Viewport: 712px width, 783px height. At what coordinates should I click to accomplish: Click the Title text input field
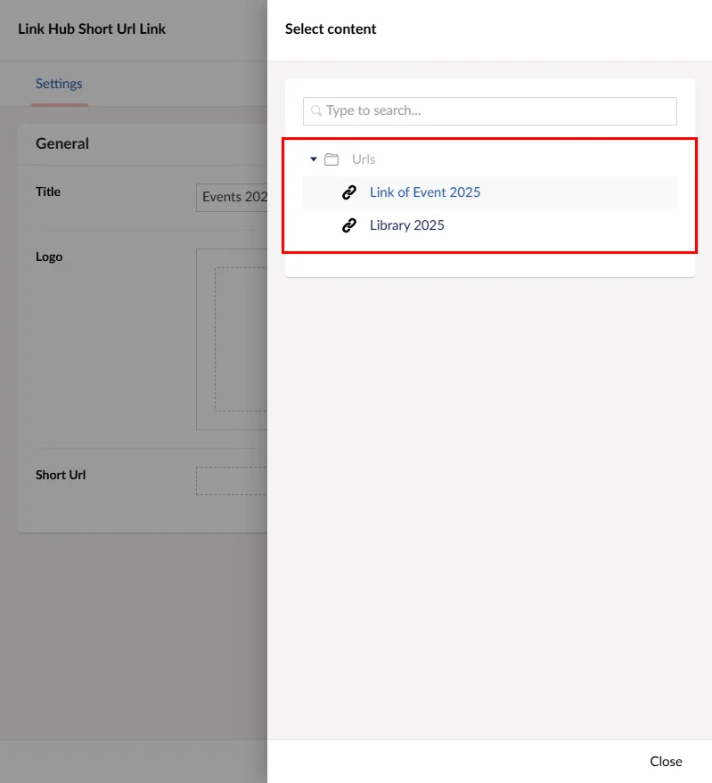(232, 197)
